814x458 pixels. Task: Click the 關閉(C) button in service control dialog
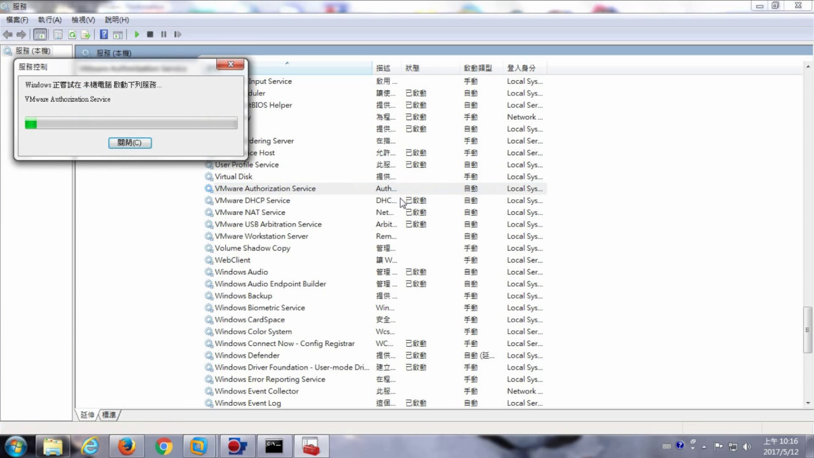(130, 142)
